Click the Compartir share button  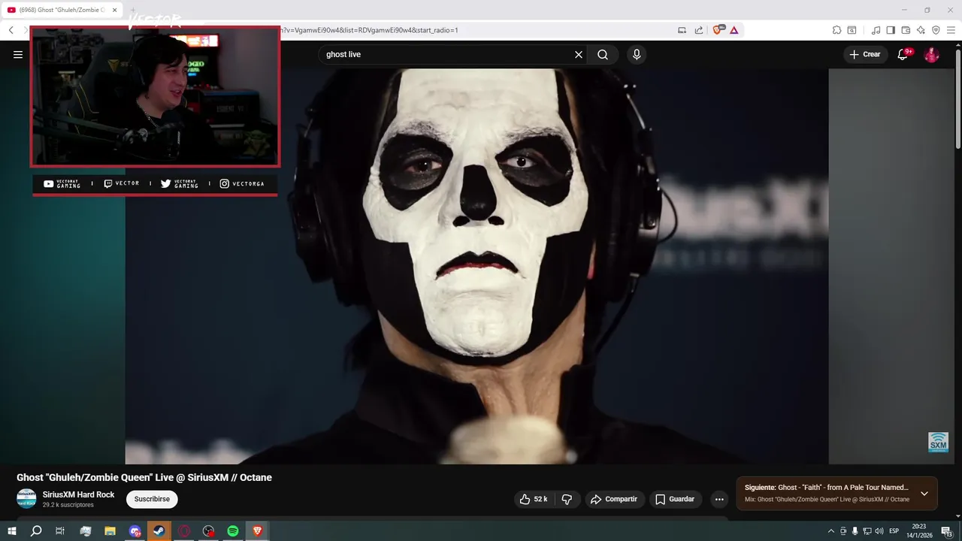click(614, 499)
